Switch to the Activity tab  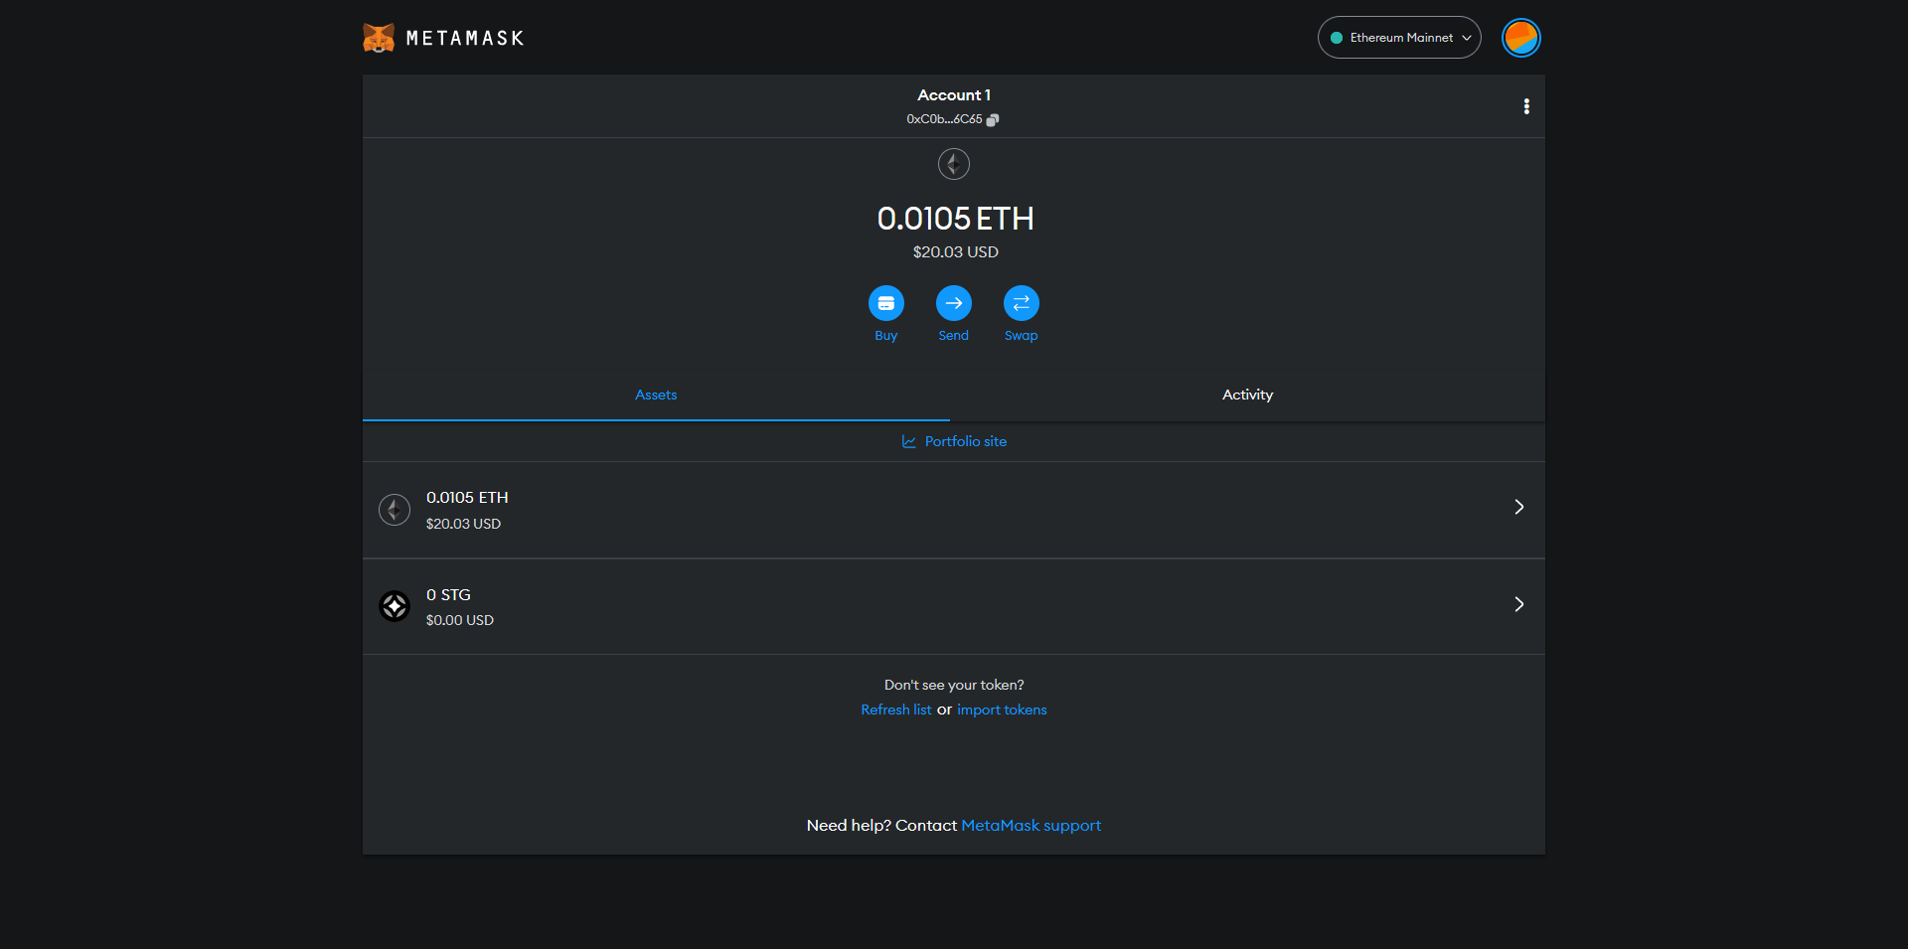[1247, 395]
